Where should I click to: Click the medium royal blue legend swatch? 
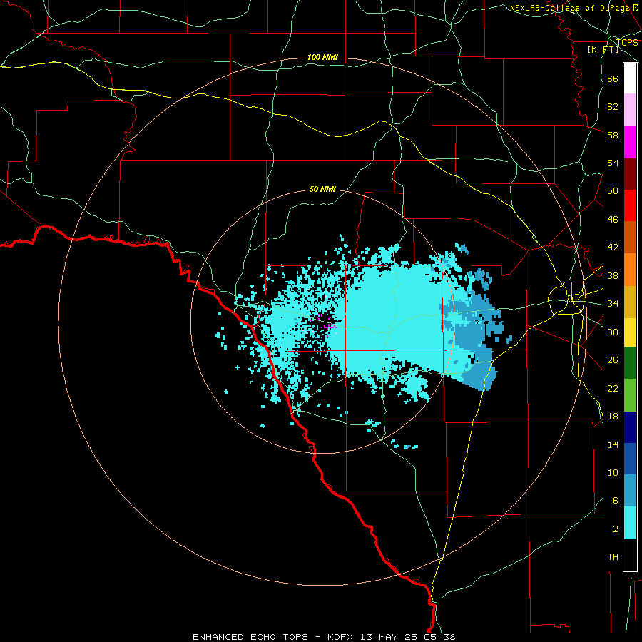click(x=630, y=459)
